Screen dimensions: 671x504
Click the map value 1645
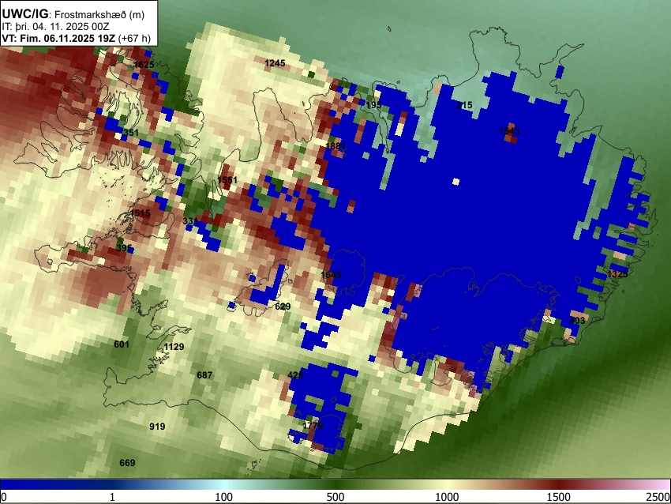(332, 274)
